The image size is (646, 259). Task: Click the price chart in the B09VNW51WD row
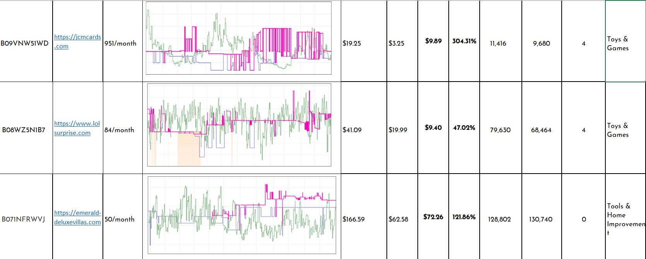coord(239,38)
